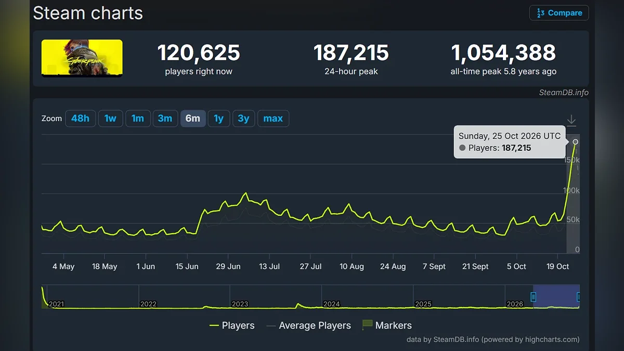The width and height of the screenshot is (624, 351).
Task: Click the highcharts.com data credit text
Action: 493,340
